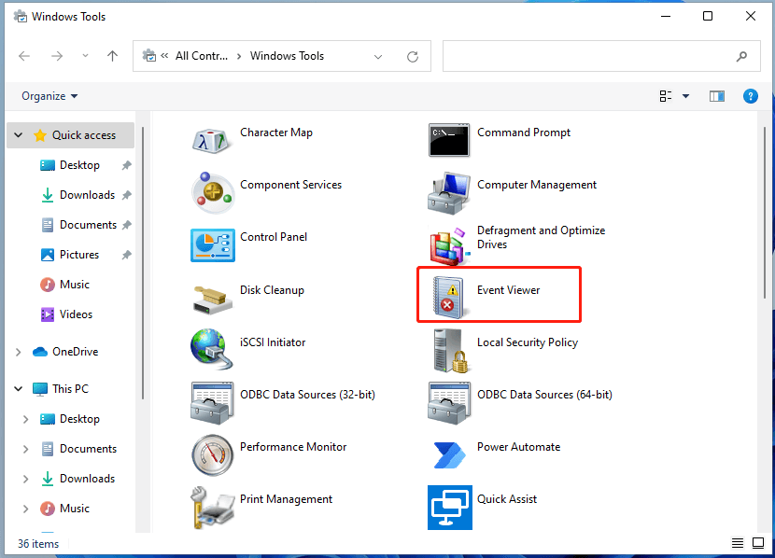Click the Help question mark icon
Viewport: 775px width, 558px height.
pyautogui.click(x=750, y=96)
